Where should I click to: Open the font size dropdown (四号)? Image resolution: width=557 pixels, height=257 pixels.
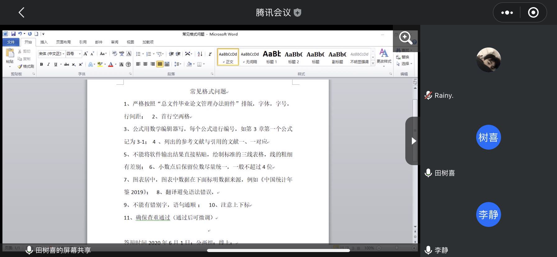[74, 54]
